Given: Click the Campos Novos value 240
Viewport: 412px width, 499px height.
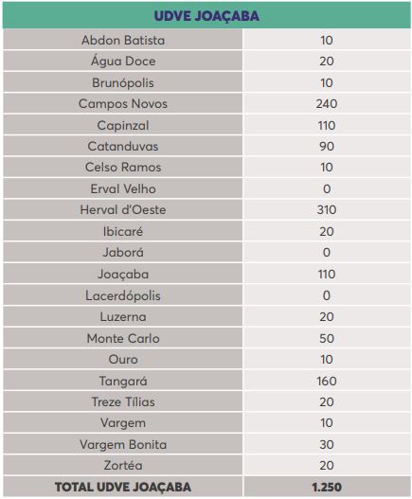Looking at the screenshot, I should point(327,104).
